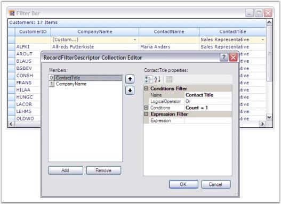Click the Expression property label
This screenshot has width=281, height=204.
pos(160,120)
